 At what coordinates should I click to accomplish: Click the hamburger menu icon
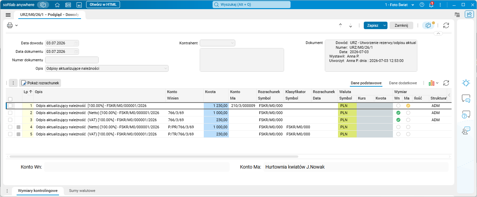[x=8, y=15]
